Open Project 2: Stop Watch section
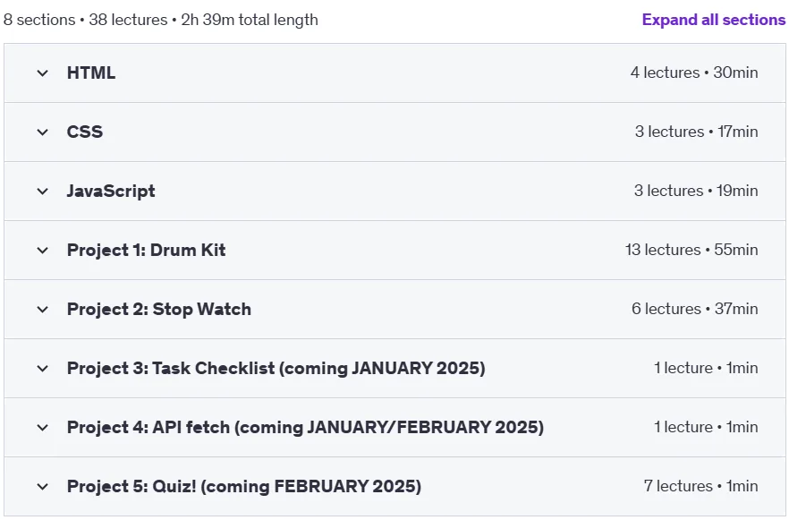The width and height of the screenshot is (789, 520). pyautogui.click(x=159, y=309)
